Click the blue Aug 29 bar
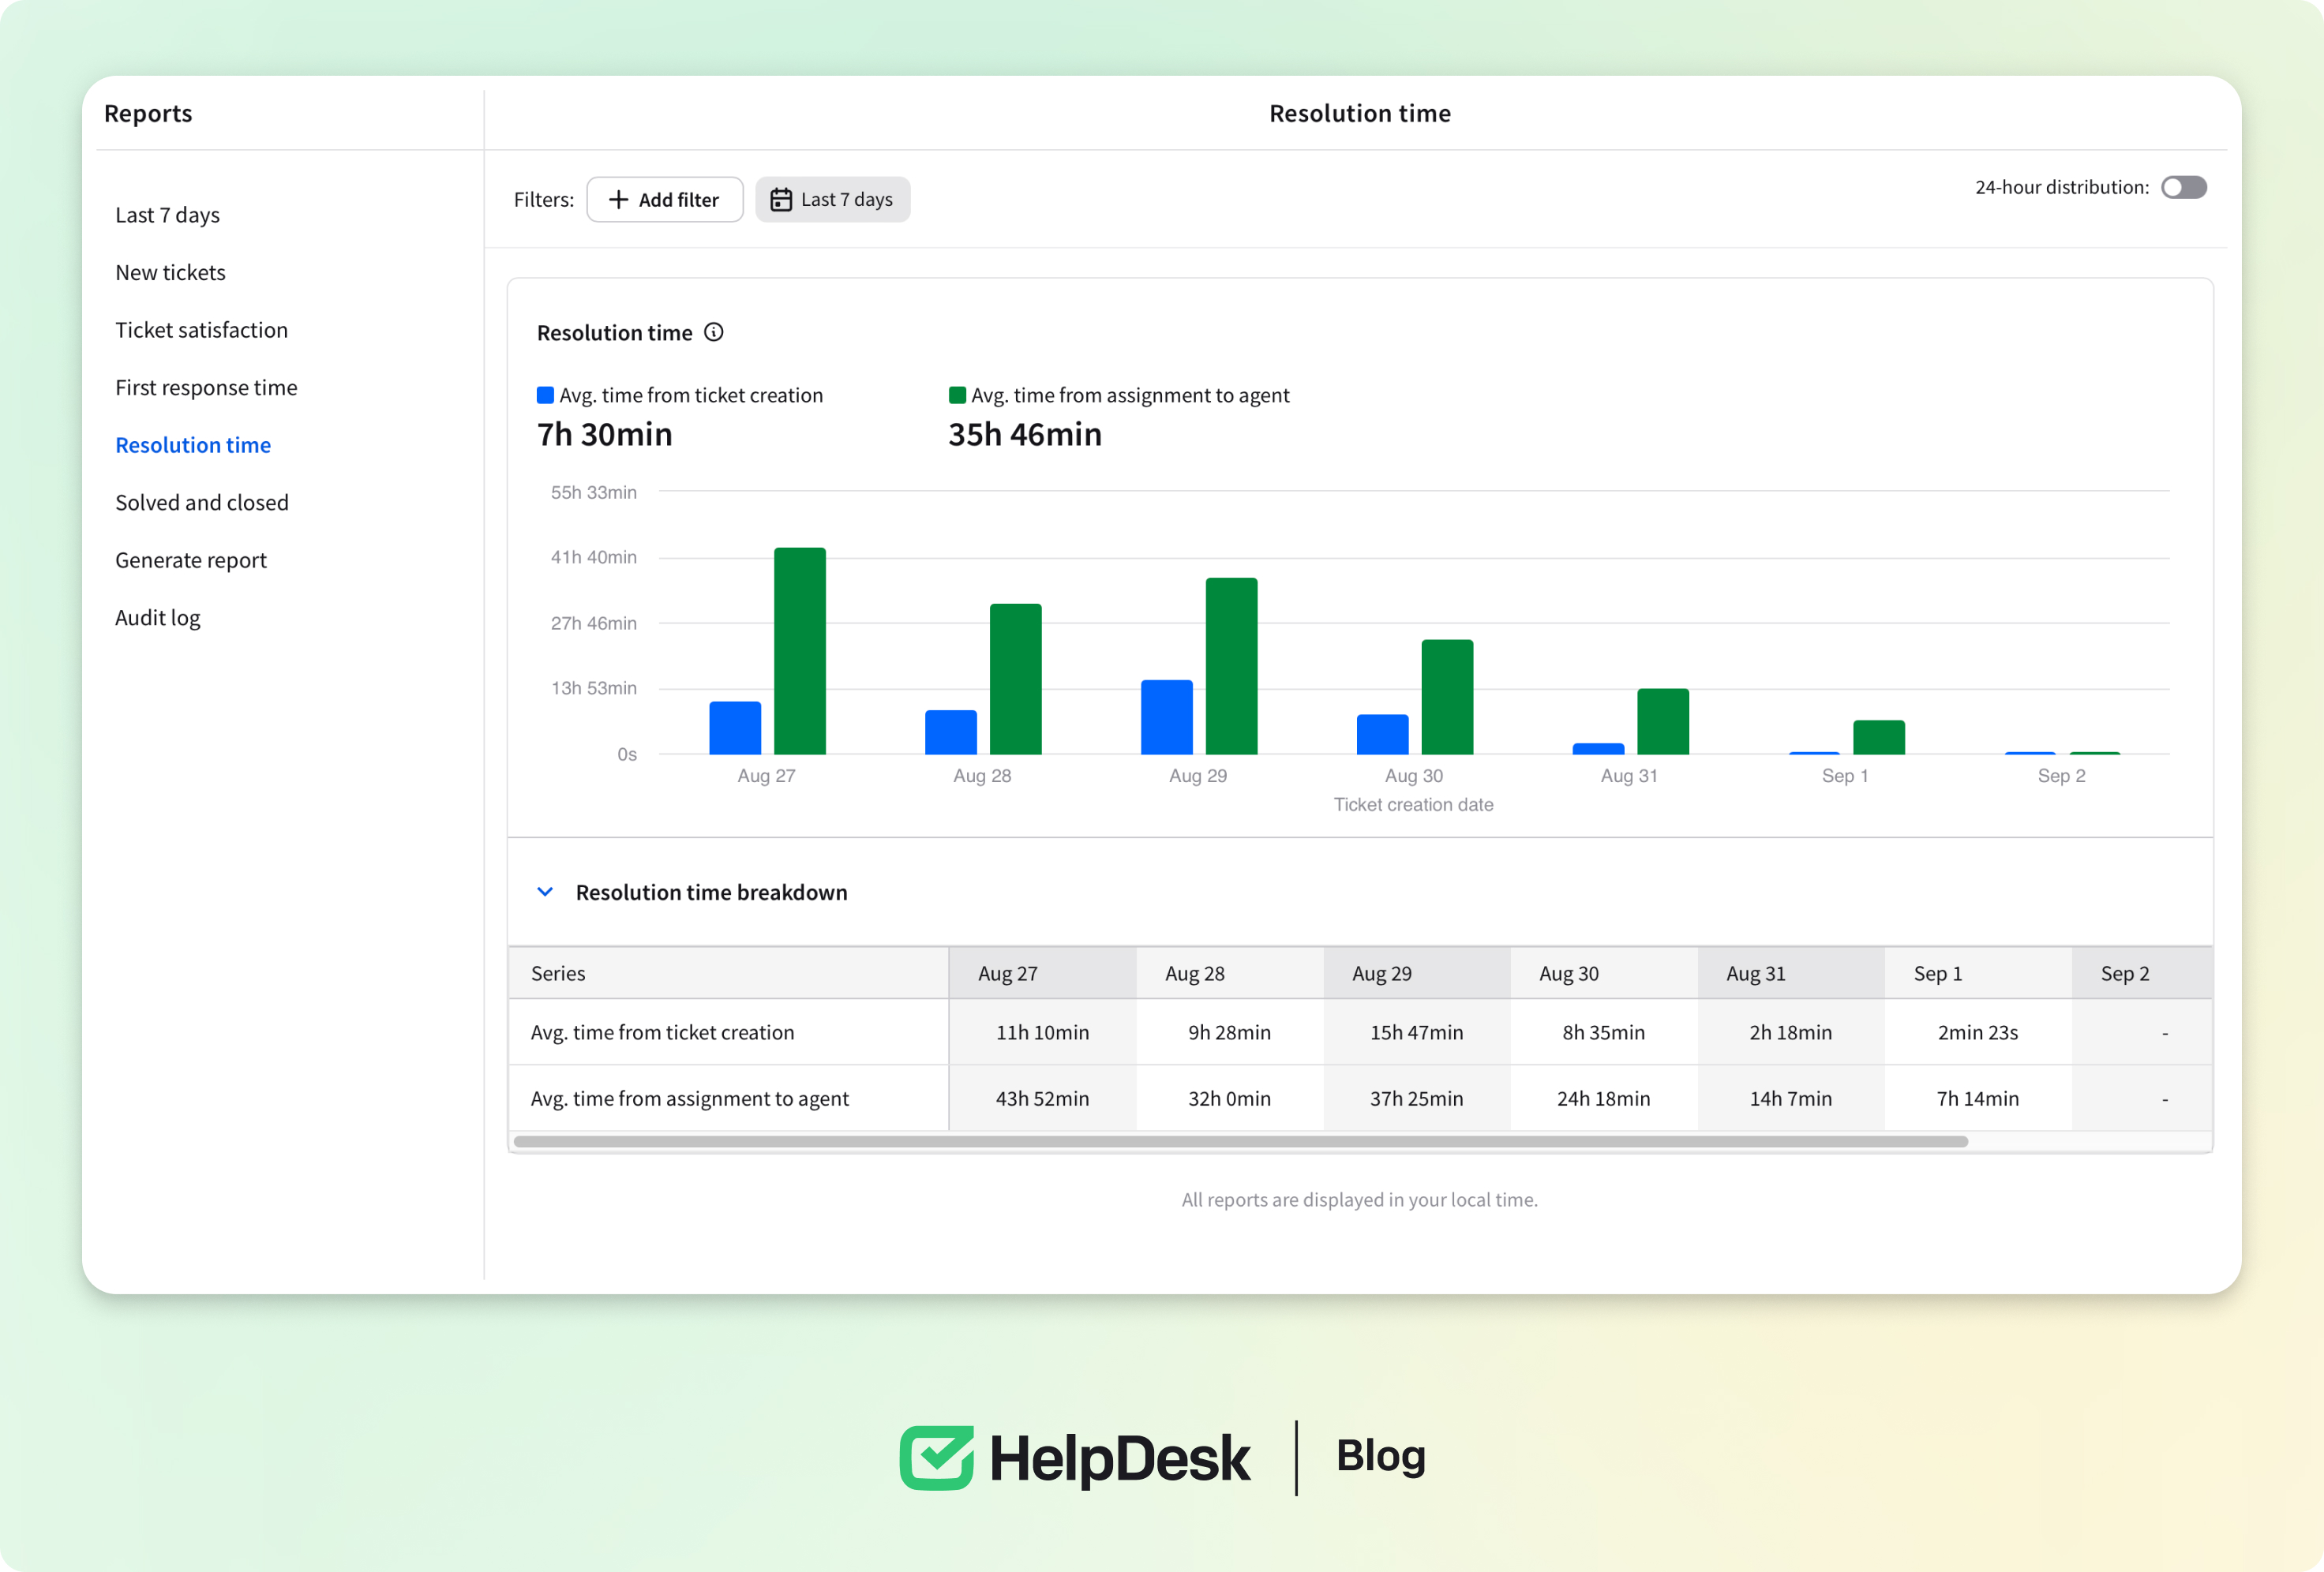Viewport: 2324px width, 1572px height. [x=1166, y=717]
